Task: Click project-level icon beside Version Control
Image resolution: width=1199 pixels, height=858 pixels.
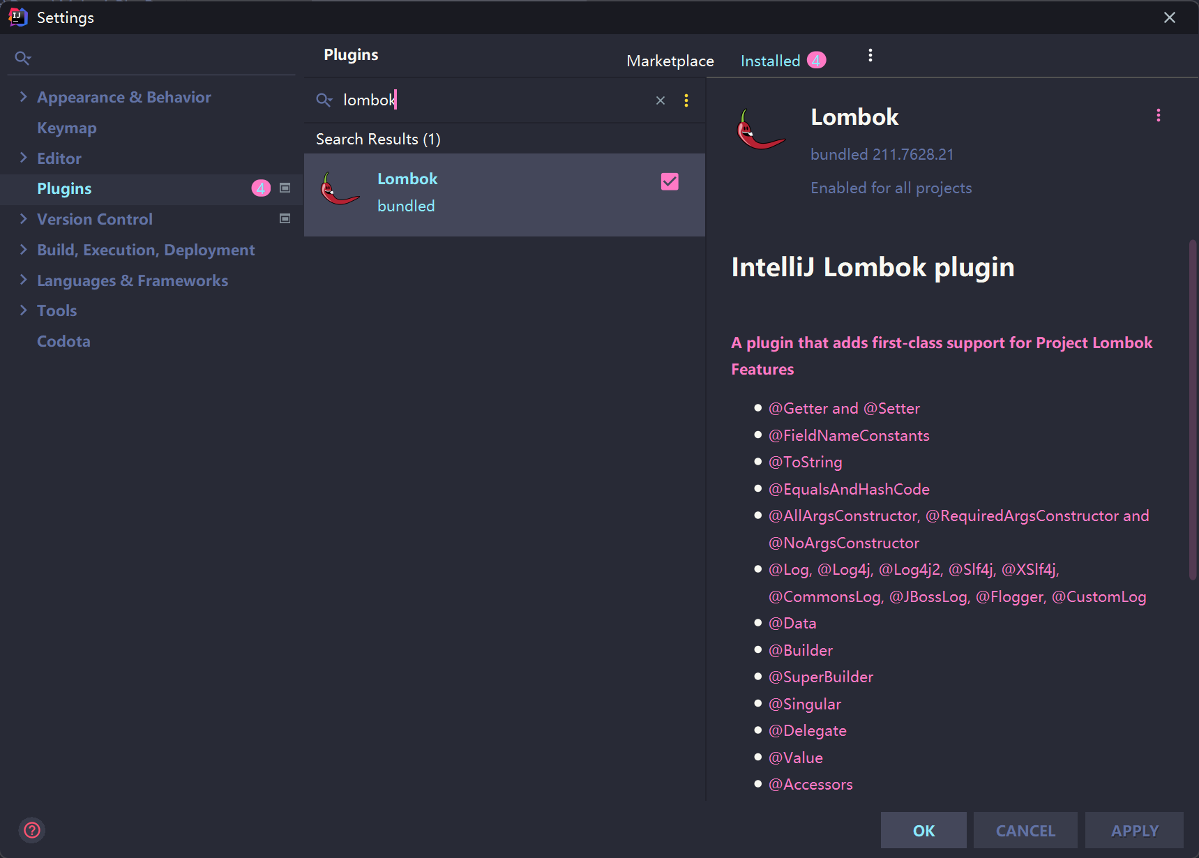Action: click(x=285, y=218)
